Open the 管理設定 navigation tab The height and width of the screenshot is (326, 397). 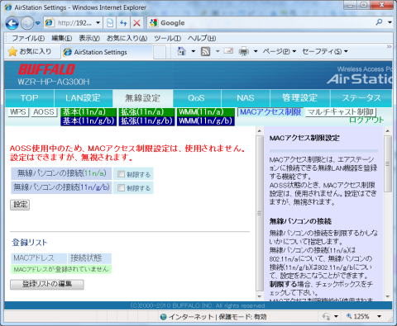(x=299, y=98)
